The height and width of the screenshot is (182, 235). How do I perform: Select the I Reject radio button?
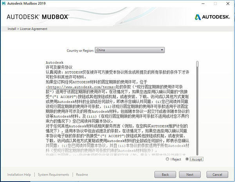tap(167, 159)
